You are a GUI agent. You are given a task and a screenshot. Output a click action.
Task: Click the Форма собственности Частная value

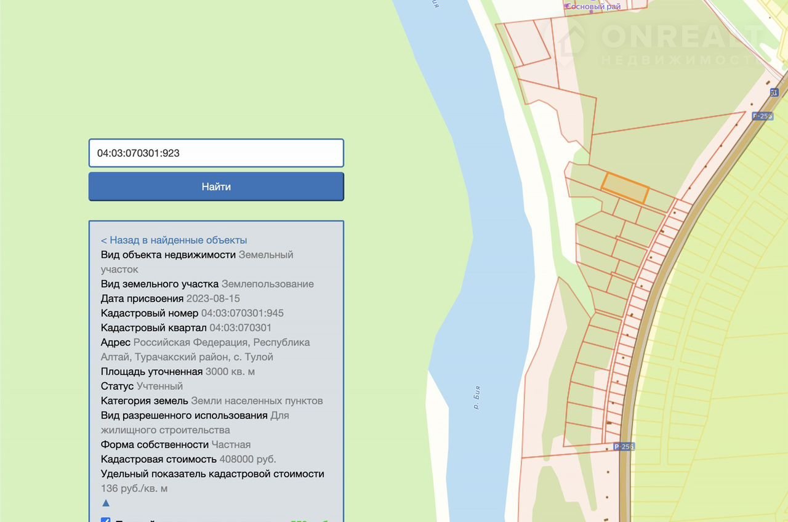(231, 444)
